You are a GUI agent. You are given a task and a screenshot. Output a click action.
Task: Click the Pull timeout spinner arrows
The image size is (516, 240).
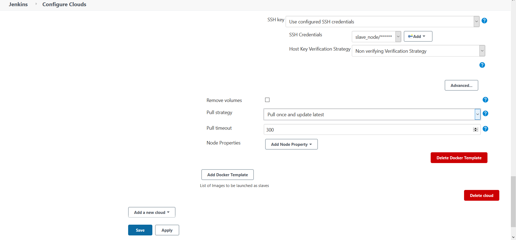tap(476, 130)
